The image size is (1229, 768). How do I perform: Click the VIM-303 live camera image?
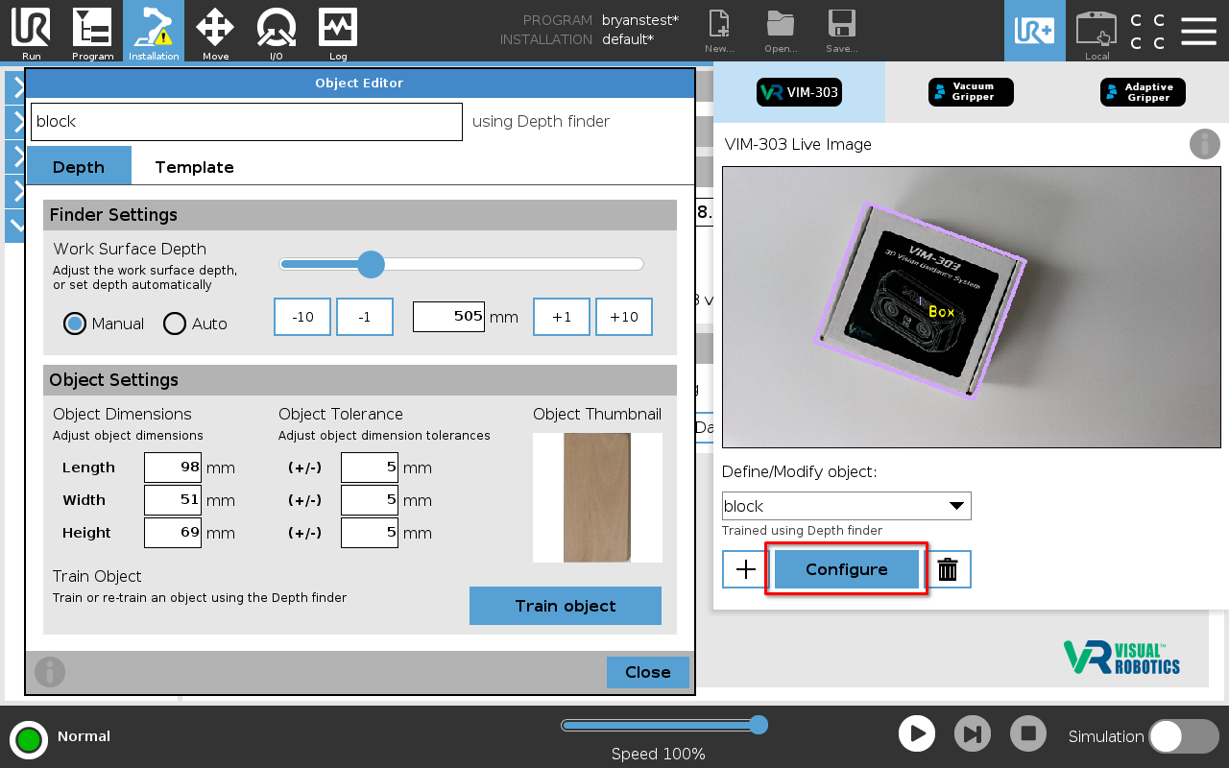pyautogui.click(x=971, y=307)
